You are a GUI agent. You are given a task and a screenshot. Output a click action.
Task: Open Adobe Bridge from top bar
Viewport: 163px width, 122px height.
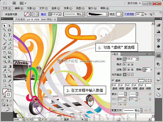14,3
